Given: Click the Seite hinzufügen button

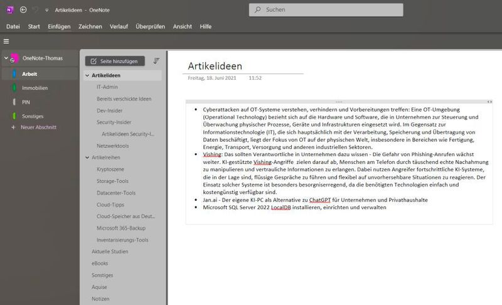Looking at the screenshot, I should [115, 61].
